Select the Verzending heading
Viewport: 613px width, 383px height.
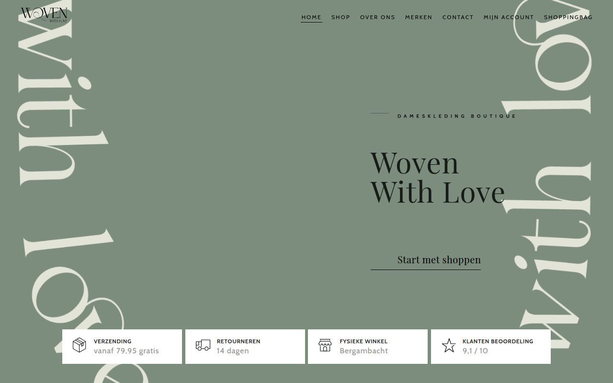pos(113,341)
